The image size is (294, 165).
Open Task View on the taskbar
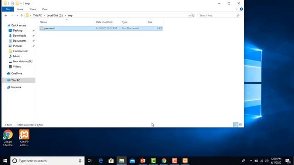click(90, 161)
